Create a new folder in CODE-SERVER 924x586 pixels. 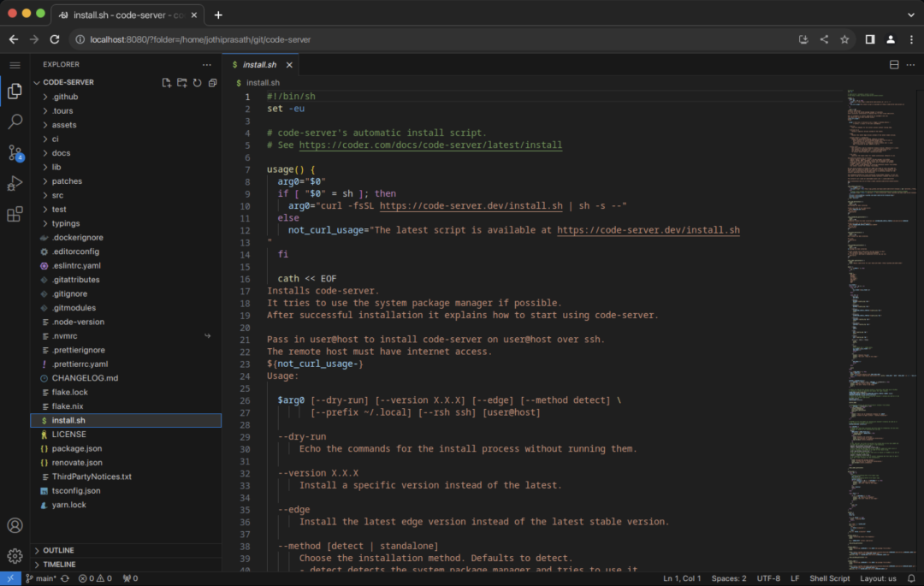pyautogui.click(x=182, y=82)
